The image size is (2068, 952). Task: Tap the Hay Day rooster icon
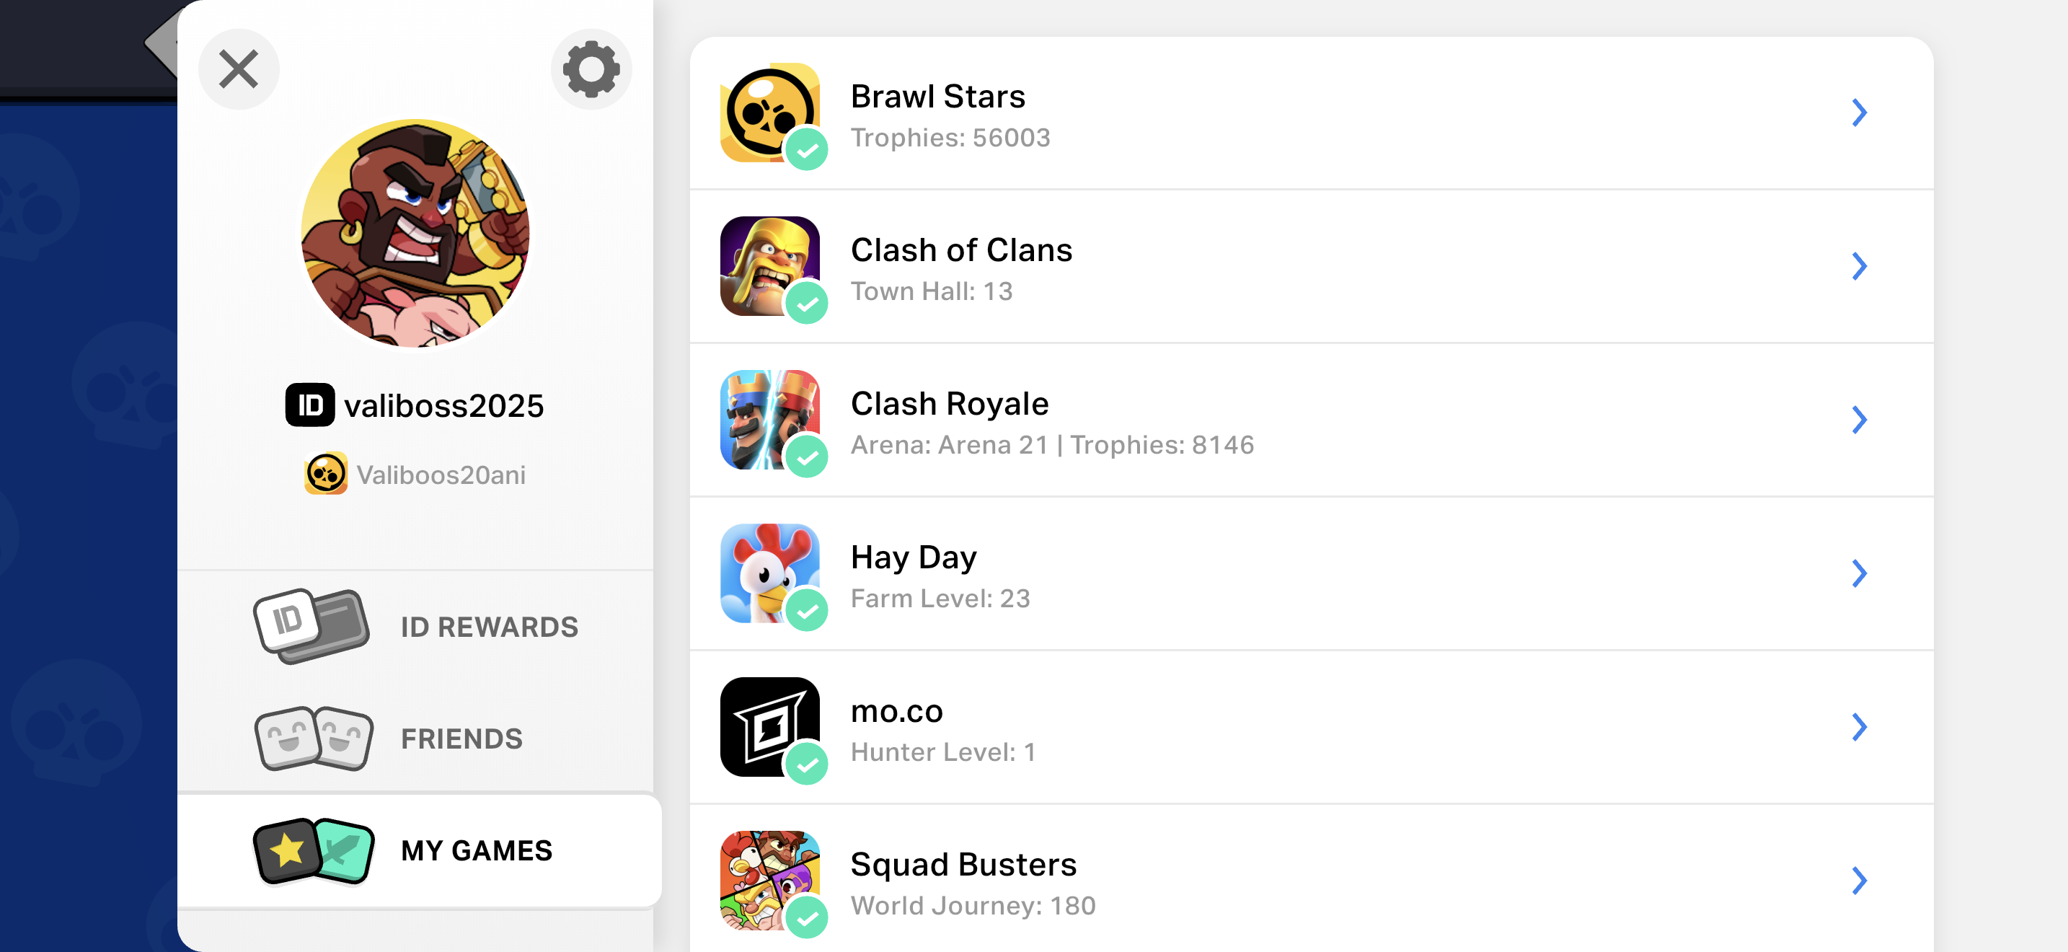[x=770, y=573]
